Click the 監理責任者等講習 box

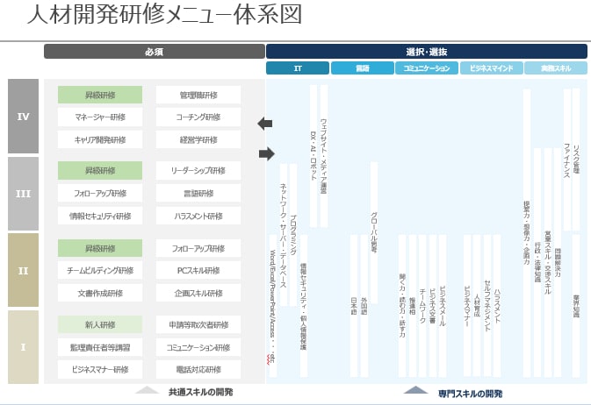[100, 347]
